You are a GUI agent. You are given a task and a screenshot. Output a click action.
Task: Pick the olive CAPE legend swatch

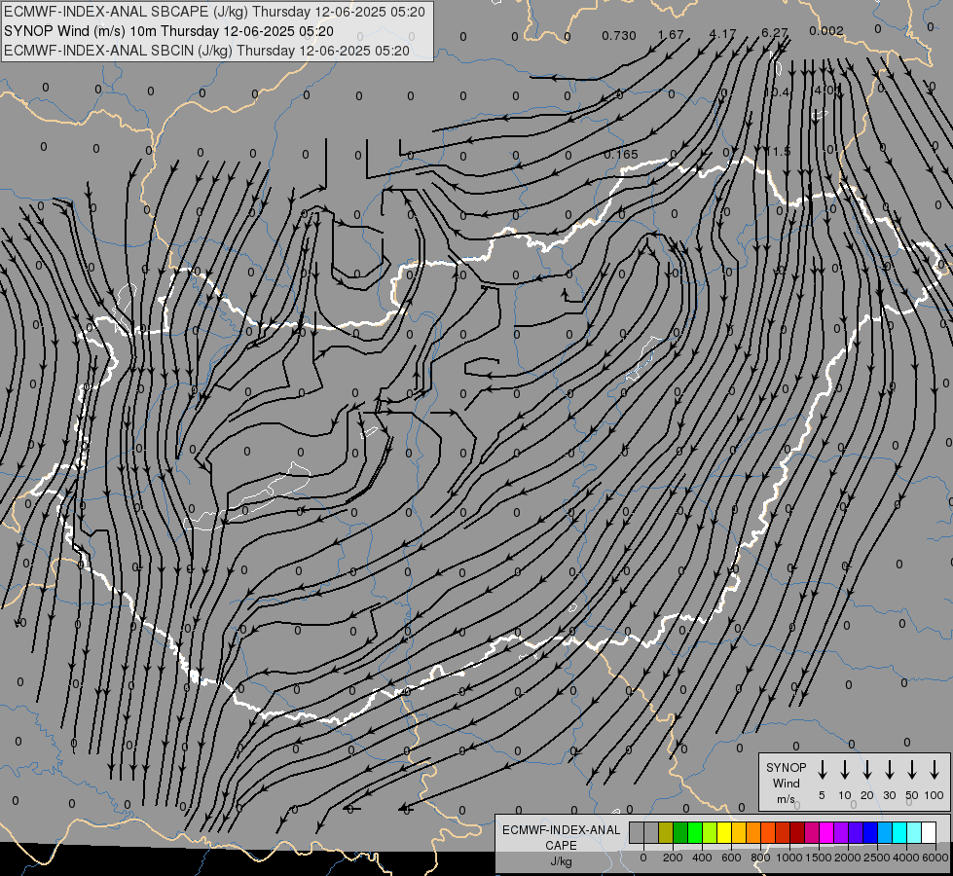[666, 832]
